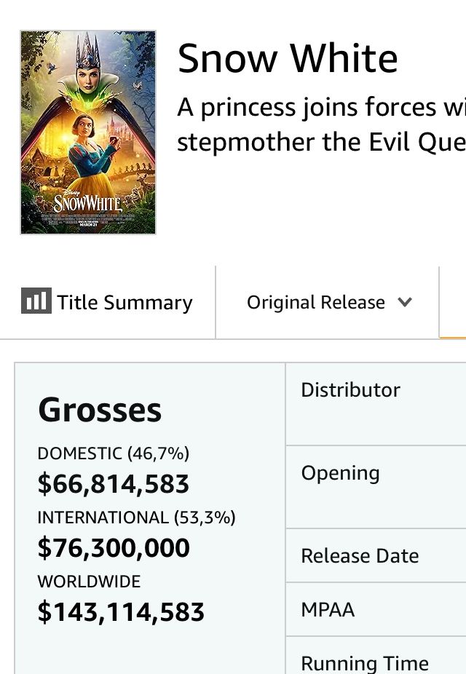This screenshot has height=674, width=466.
Task: Select the worldwide gross amount $143,114,583
Action: tap(121, 612)
